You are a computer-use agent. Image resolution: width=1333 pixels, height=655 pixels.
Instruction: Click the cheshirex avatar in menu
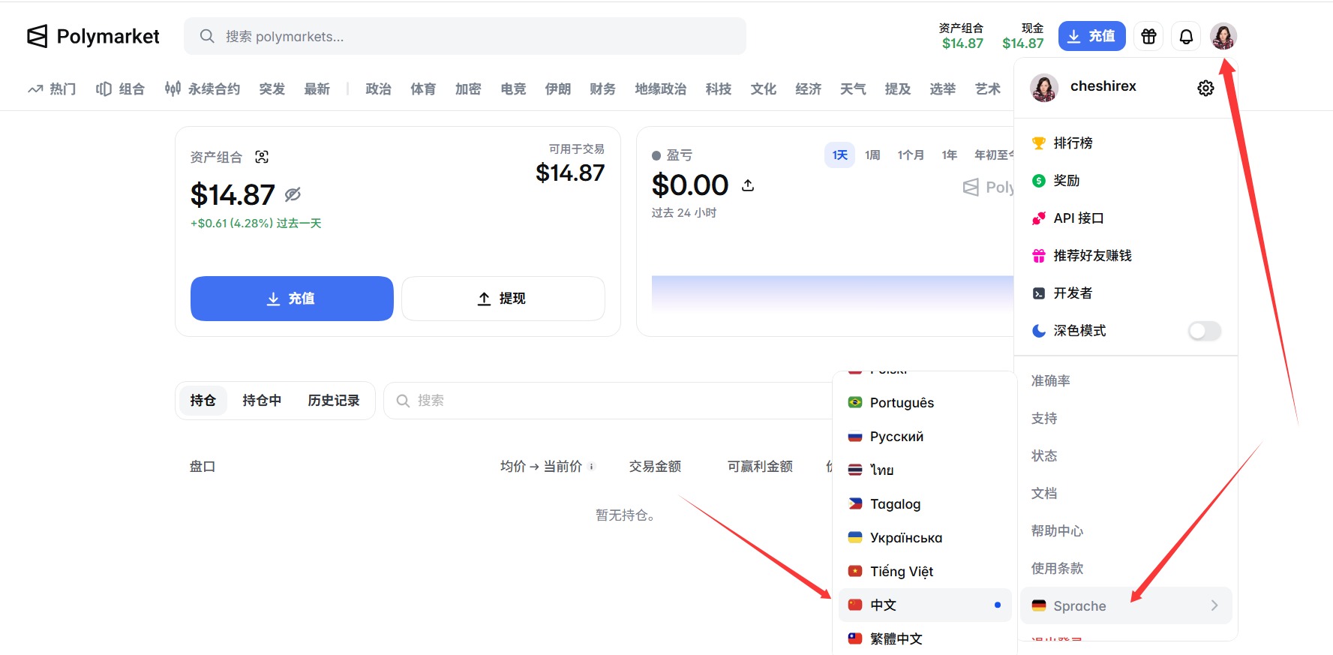(1044, 88)
